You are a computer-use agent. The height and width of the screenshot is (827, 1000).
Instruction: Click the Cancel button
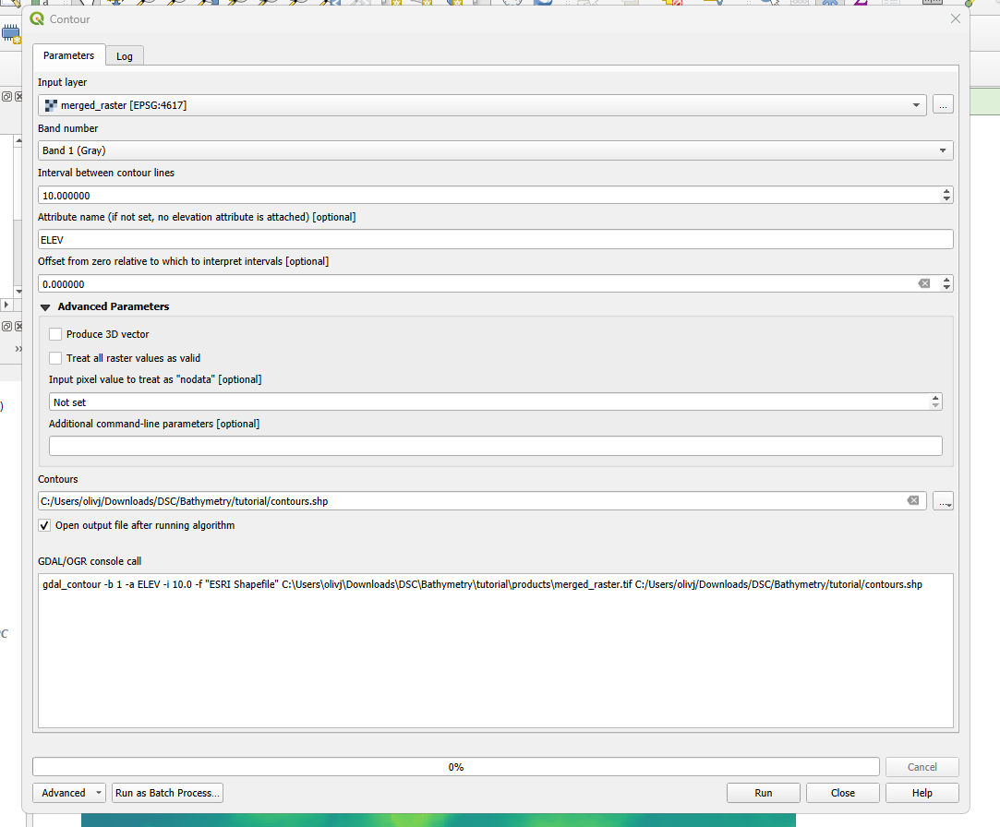[x=922, y=766]
